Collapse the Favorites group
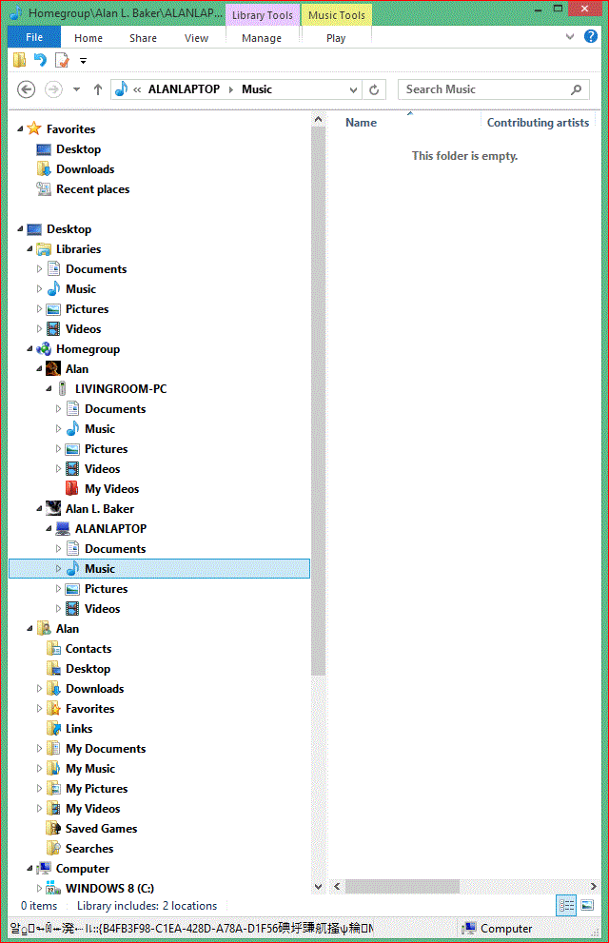 tap(20, 128)
